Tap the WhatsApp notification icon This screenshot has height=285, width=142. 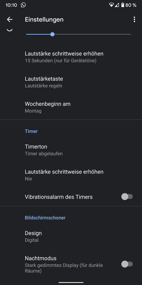point(23,5)
